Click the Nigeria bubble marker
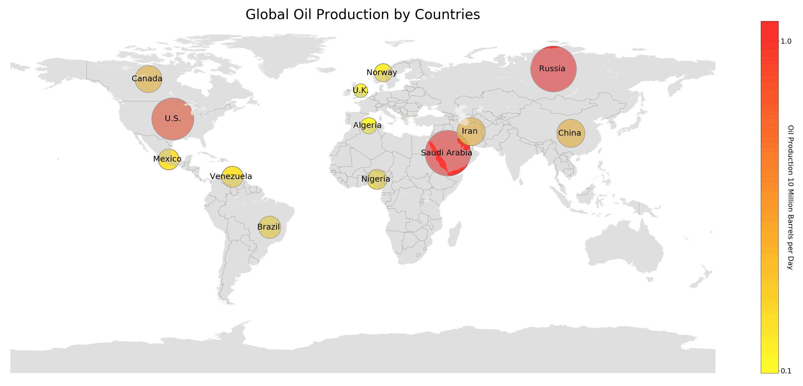The width and height of the screenshot is (803, 386). point(377,179)
